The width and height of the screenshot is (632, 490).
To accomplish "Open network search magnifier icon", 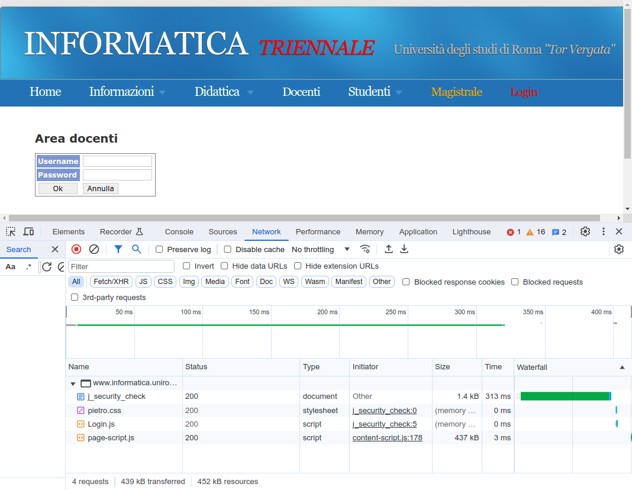I will (x=137, y=249).
